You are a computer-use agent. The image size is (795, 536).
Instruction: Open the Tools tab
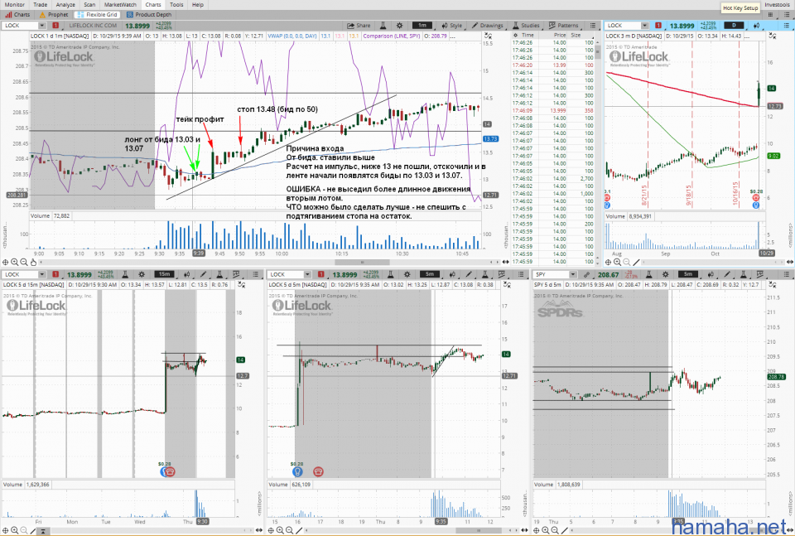pos(176,5)
